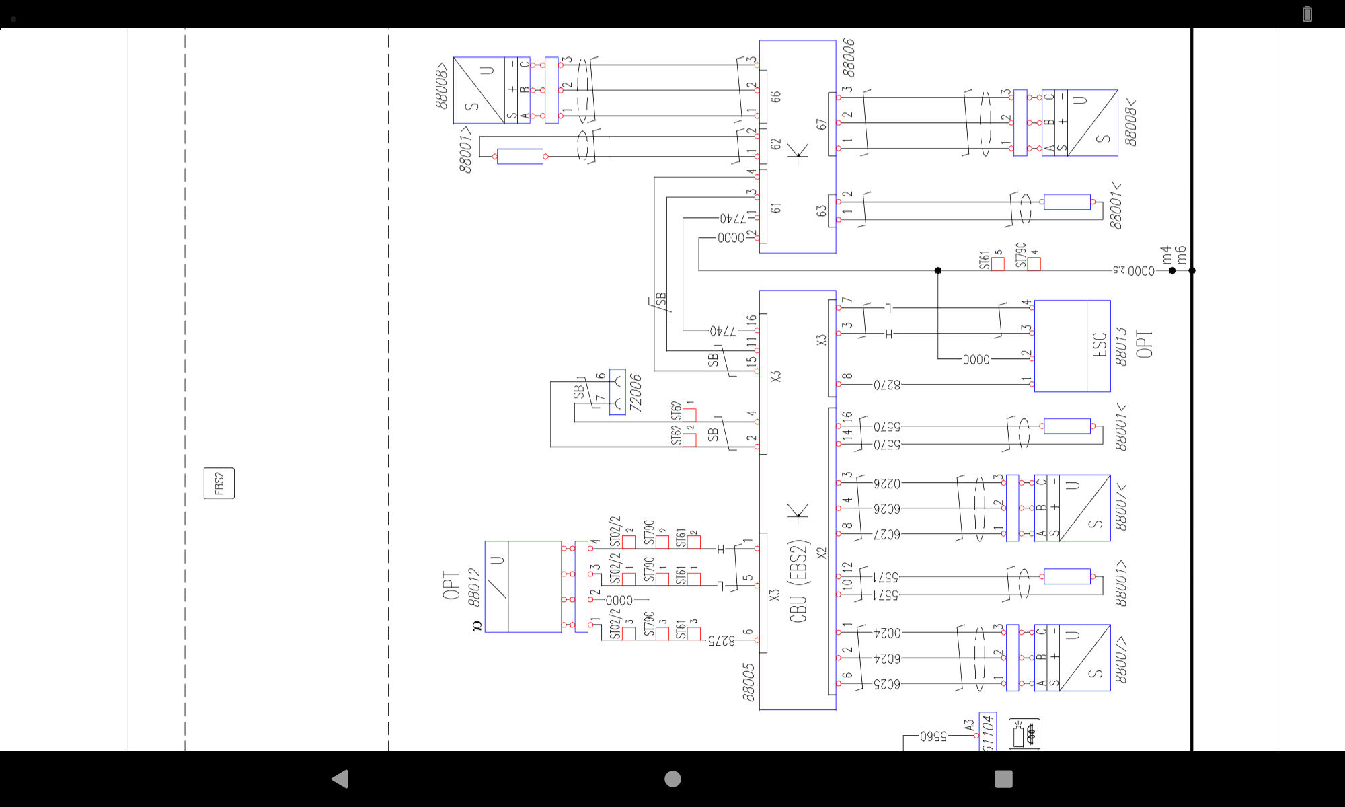The height and width of the screenshot is (807, 1345).
Task: Tap the 61104 connector box
Action: click(x=987, y=732)
